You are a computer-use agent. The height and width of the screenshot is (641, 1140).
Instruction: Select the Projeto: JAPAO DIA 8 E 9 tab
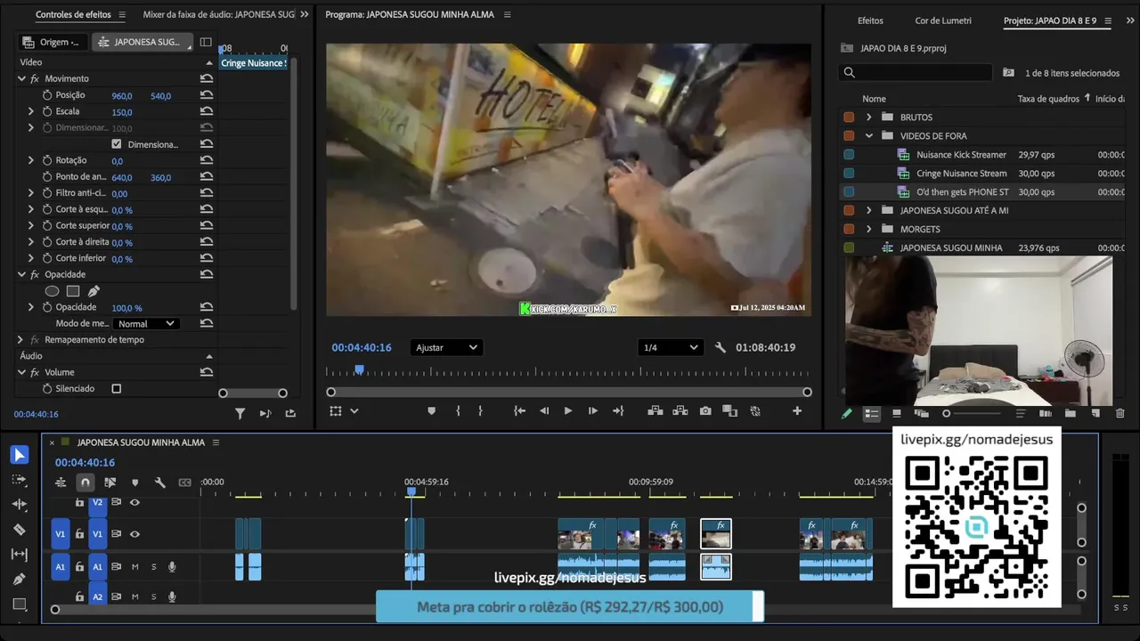1050,20
